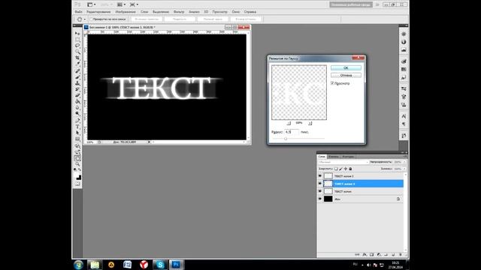Hide the ТЕКСТ копия layer above Фон
Viewport: 481px width, 270px height.
tap(320, 191)
